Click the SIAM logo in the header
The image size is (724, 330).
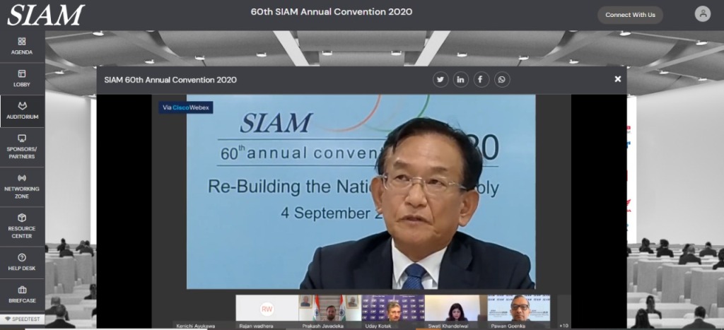click(x=45, y=15)
